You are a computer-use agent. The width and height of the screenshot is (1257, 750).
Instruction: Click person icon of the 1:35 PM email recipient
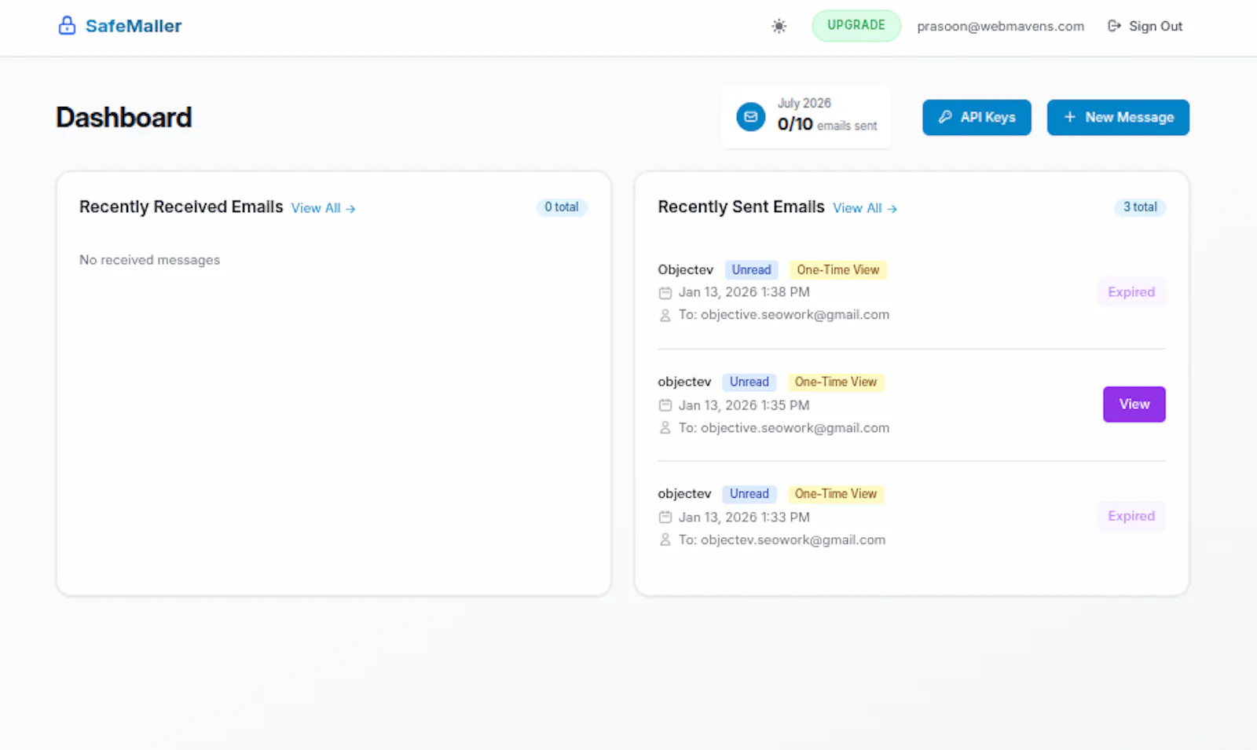pos(665,428)
